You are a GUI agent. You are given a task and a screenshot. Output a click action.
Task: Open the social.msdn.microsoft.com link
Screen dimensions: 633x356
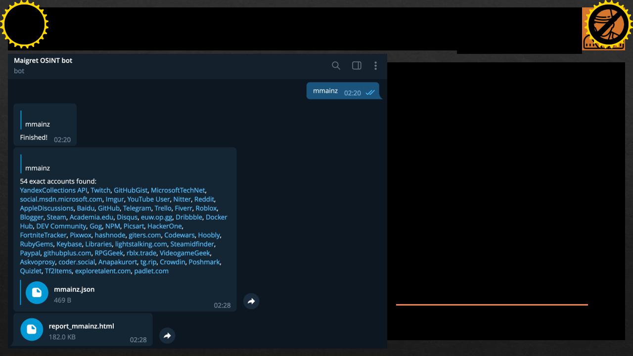(x=61, y=199)
